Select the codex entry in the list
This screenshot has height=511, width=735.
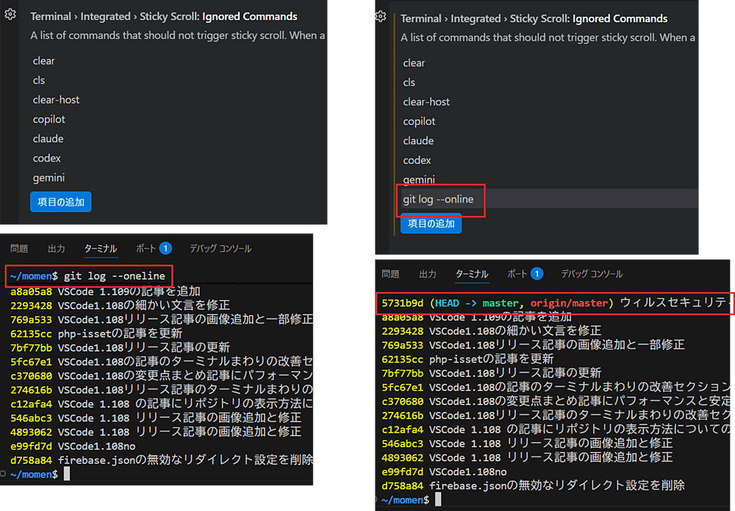pyautogui.click(x=46, y=158)
